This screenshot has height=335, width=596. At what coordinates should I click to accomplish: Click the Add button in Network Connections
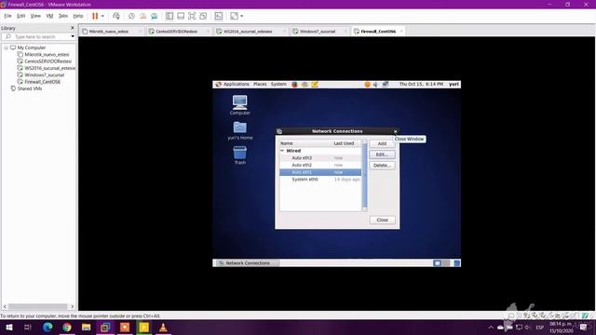tap(382, 143)
